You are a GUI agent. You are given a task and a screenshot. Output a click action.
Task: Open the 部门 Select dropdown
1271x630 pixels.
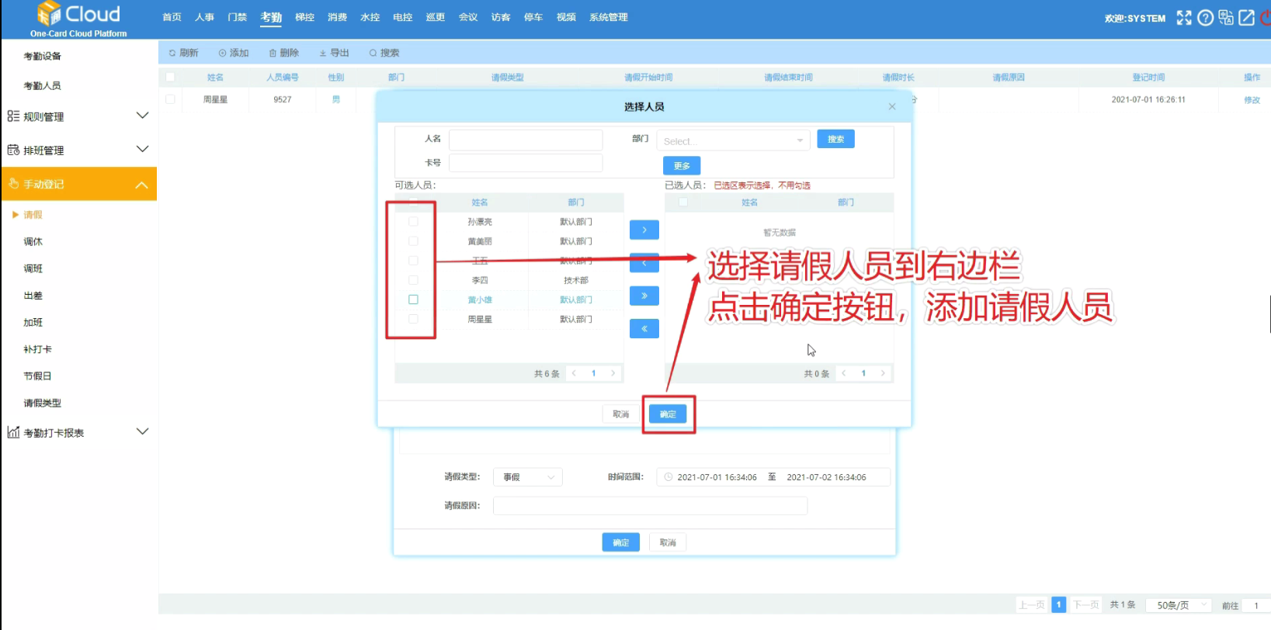733,140
